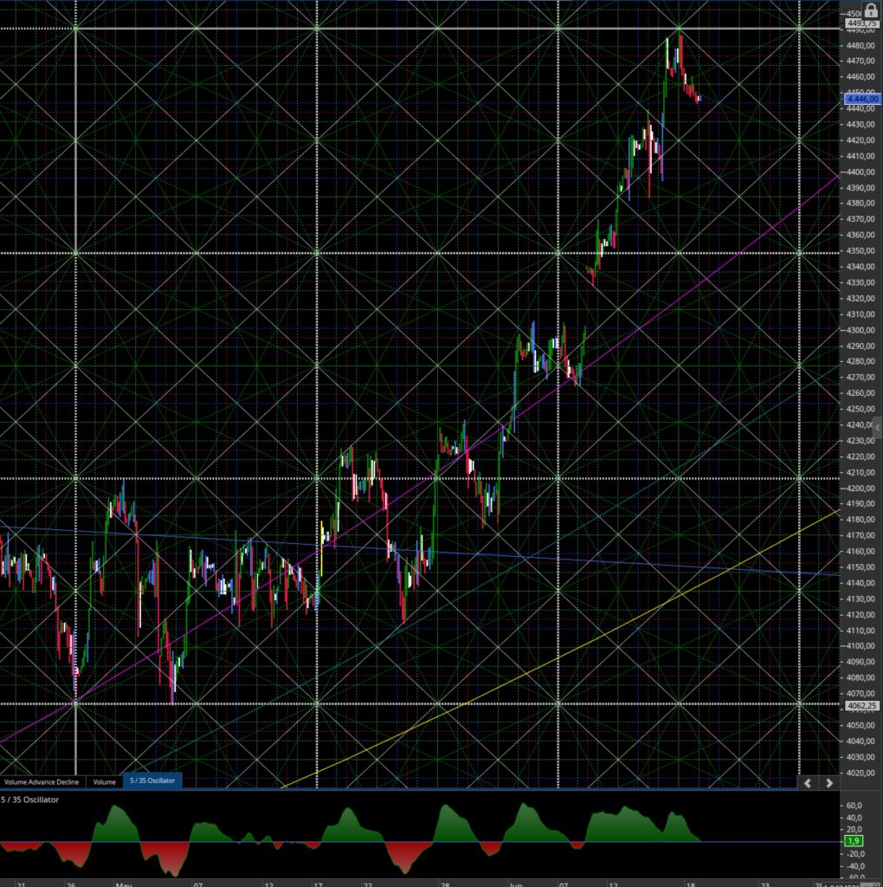Image resolution: width=883 pixels, height=887 pixels.
Task: Open the Volume Advance Decline tab
Action: tap(42, 782)
